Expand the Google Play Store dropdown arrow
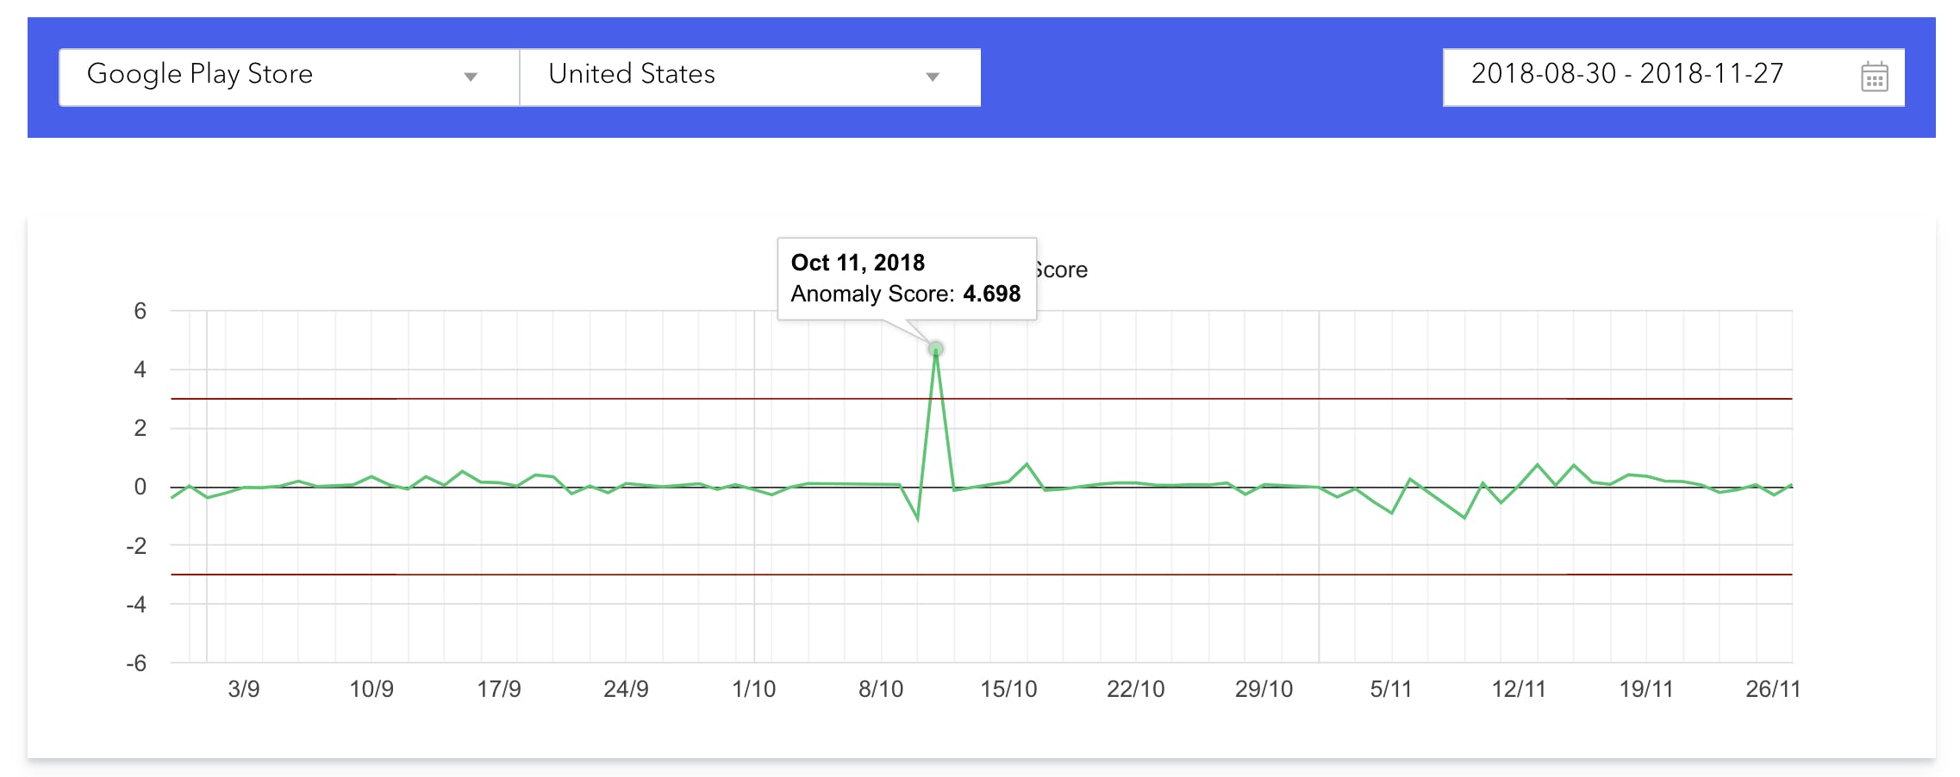 (471, 77)
